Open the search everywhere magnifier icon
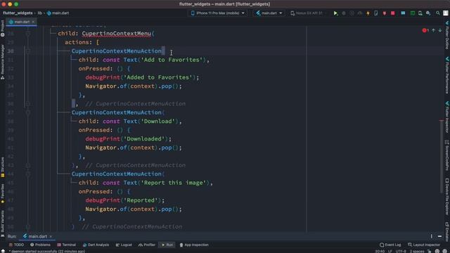 (x=437, y=13)
